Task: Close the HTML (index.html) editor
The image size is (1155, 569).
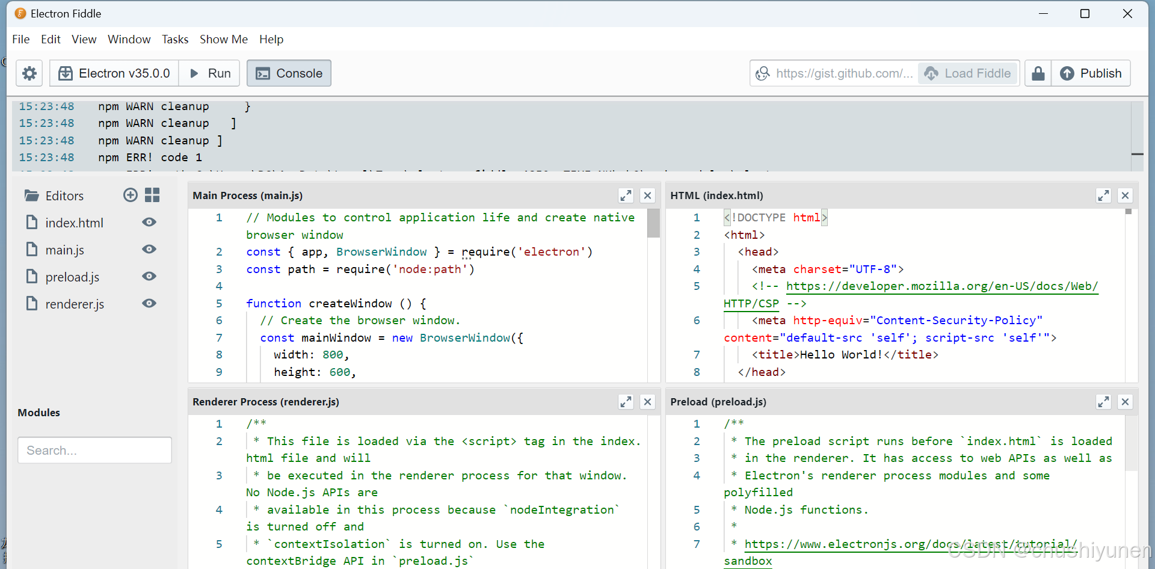Action: 1125,195
